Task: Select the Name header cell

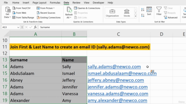Action: point(74,60)
